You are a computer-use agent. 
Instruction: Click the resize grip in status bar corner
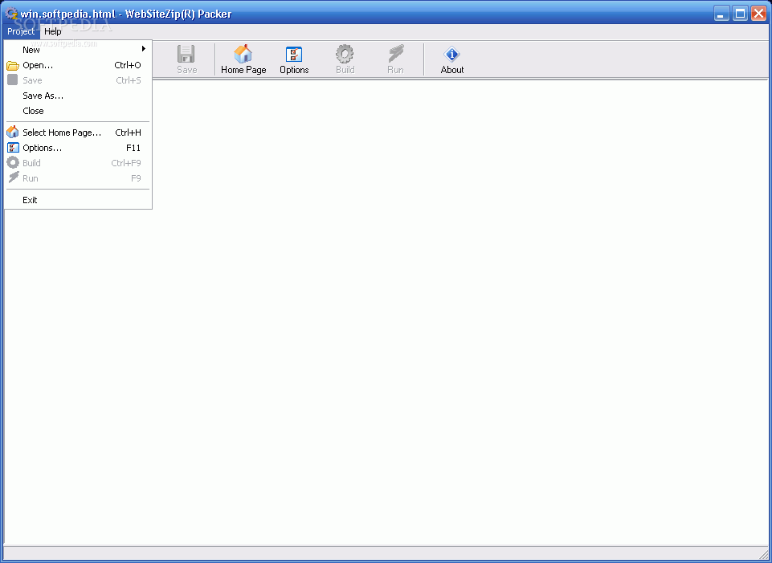763,555
